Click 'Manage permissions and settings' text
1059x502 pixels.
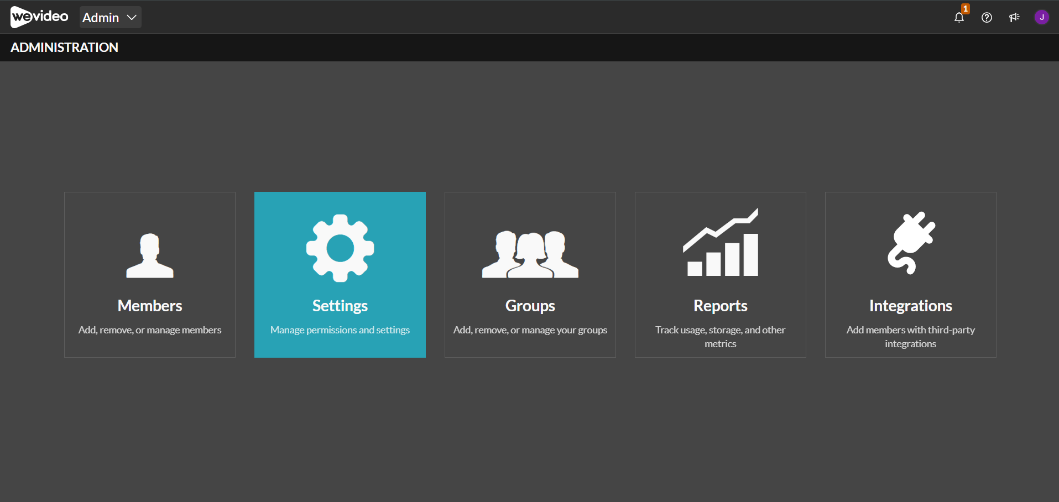pos(340,330)
